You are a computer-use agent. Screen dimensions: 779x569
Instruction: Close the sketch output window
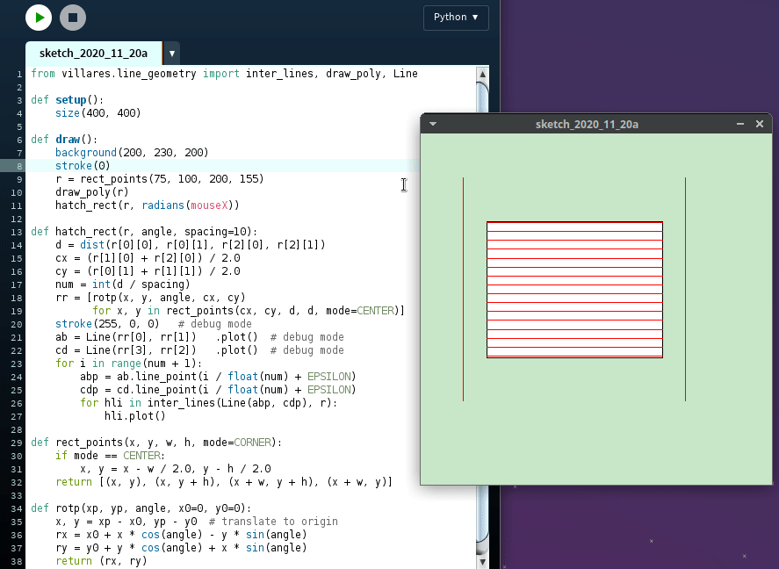click(x=760, y=124)
